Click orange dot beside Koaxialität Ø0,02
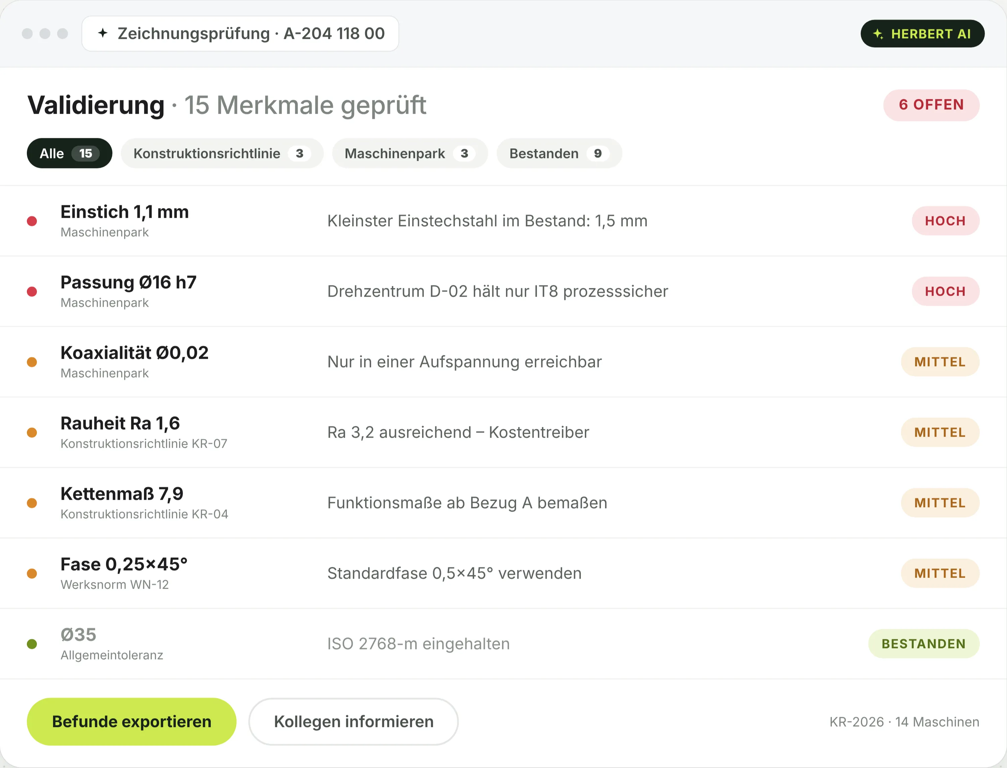The height and width of the screenshot is (768, 1007). click(32, 362)
